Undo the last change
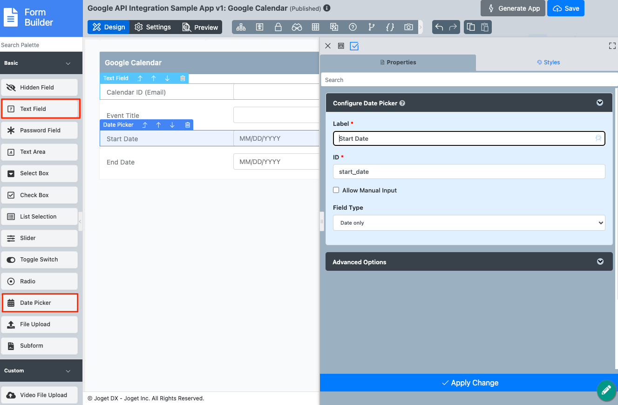The image size is (618, 405). (439, 27)
